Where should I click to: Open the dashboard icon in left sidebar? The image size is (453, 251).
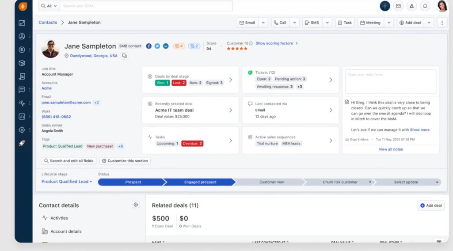(x=22, y=23)
